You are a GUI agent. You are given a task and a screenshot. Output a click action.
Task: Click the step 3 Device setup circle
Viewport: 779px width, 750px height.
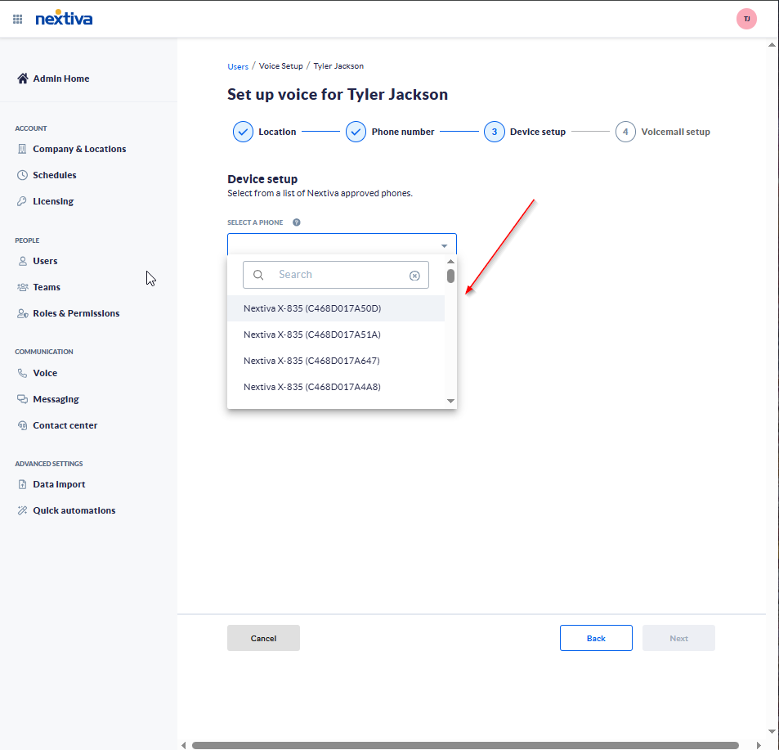[495, 132]
